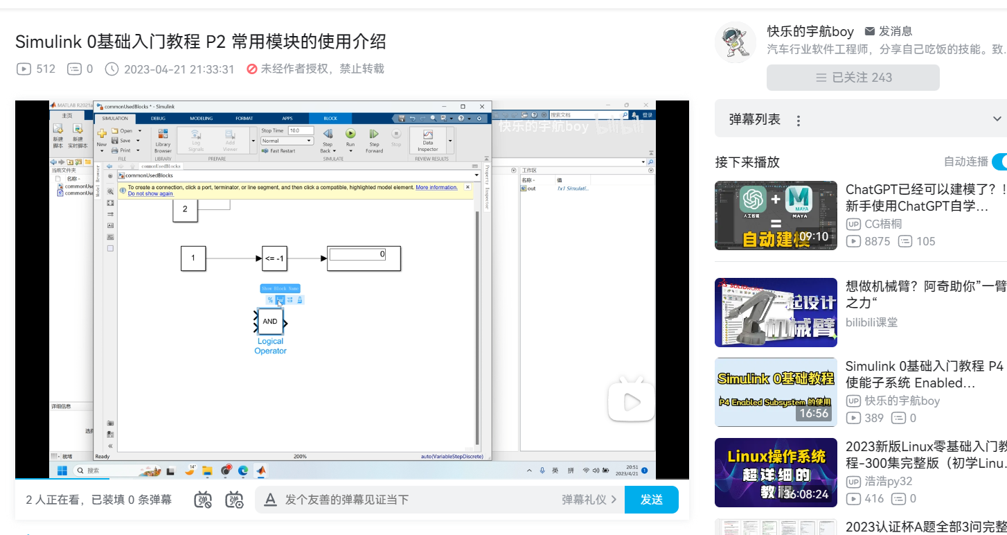
Task: Click Fit to View in Simulink canvas palette
Action: (110, 202)
